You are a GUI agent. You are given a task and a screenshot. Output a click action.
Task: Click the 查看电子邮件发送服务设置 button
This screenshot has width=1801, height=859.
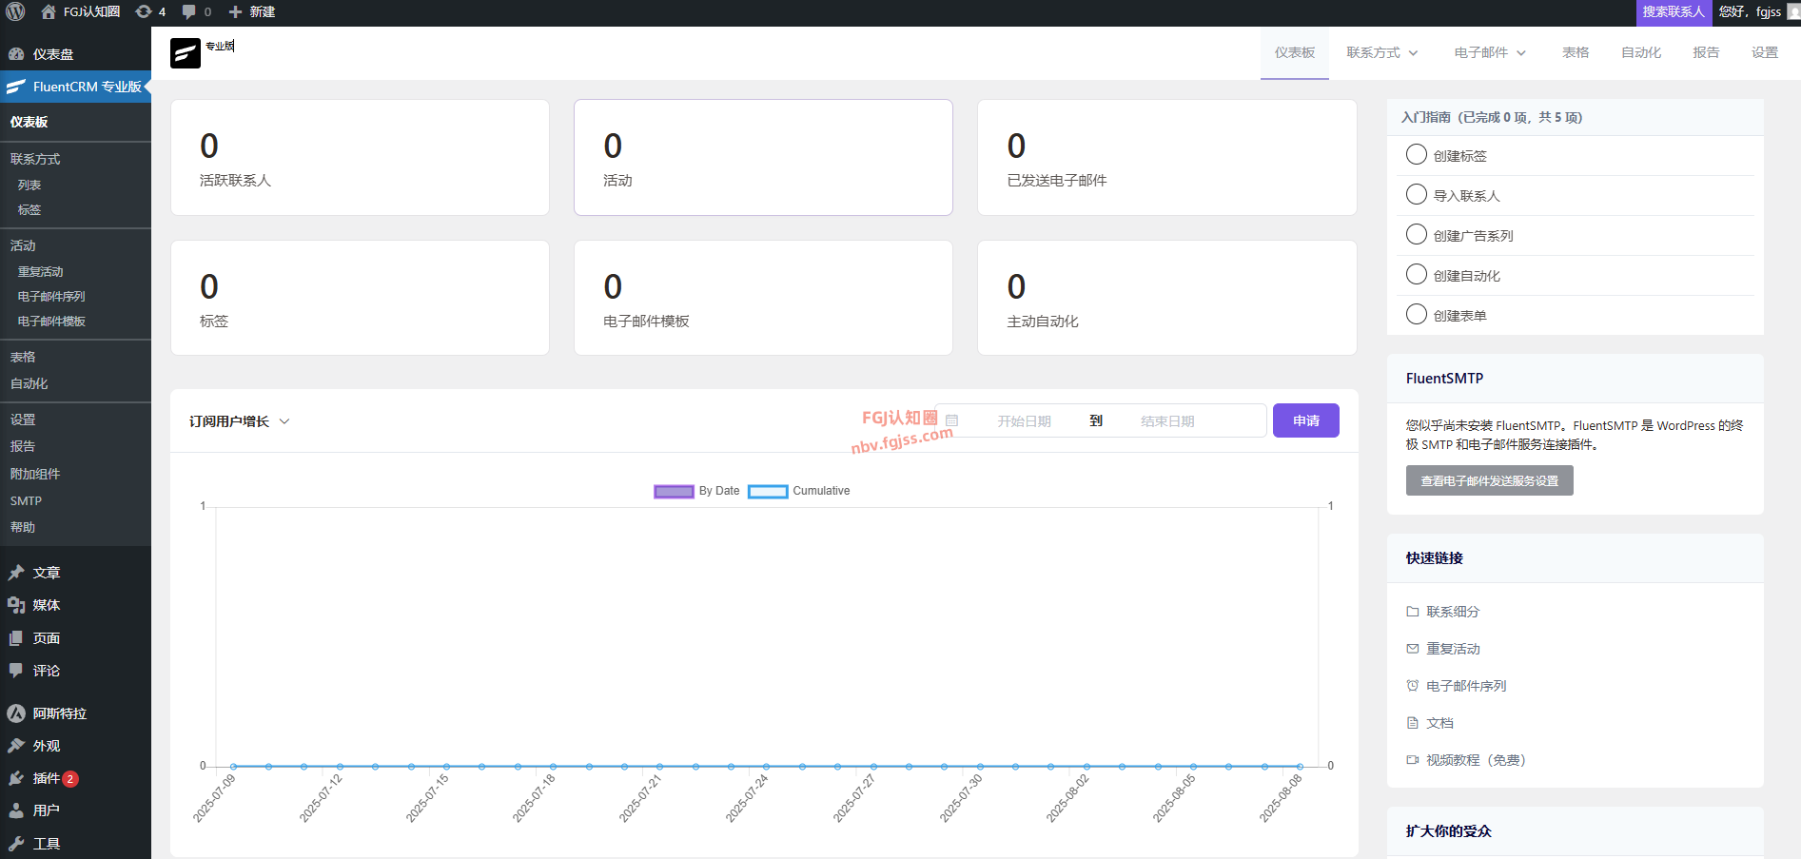coord(1490,480)
